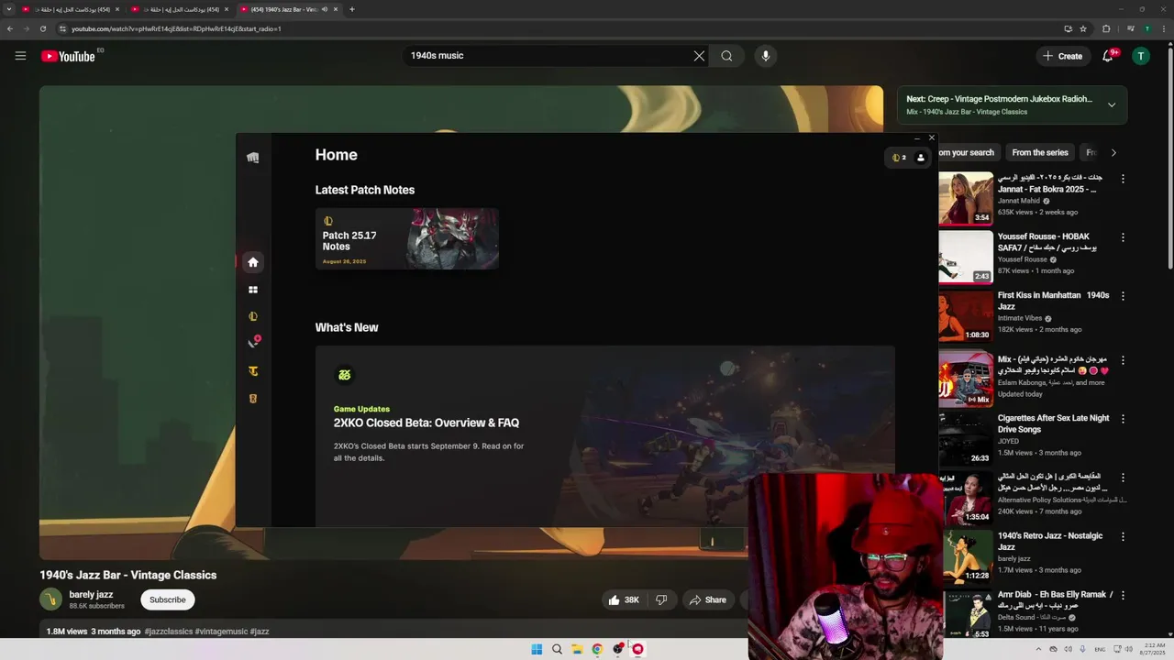Open options for First Kiss in Manhattan video
Screen dimensions: 1174x660
coord(1123,296)
